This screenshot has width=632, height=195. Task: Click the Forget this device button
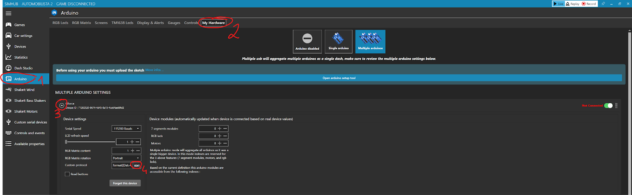click(x=125, y=183)
